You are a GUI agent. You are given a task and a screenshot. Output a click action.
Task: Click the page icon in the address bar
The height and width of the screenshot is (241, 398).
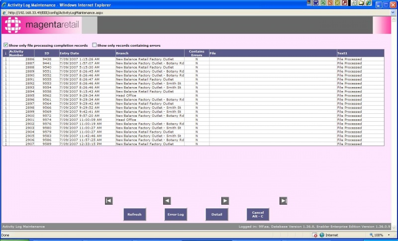[x=4, y=12]
